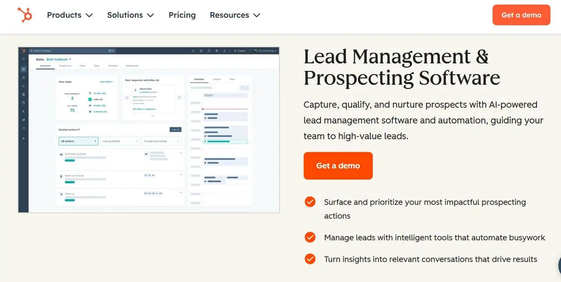Screen dimensions: 561x282
Task: Click the notification bell in the dashboard top bar
Action: point(224,51)
